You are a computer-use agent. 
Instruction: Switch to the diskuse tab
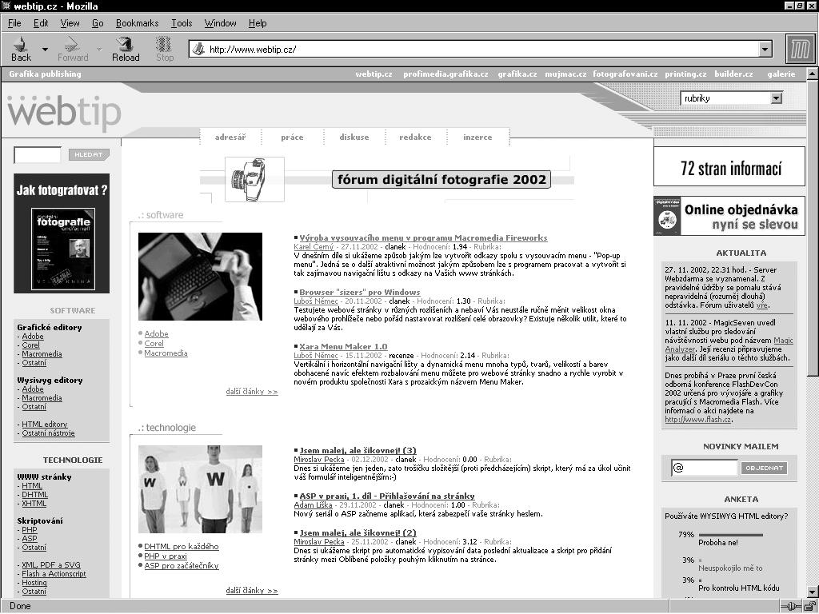click(354, 138)
